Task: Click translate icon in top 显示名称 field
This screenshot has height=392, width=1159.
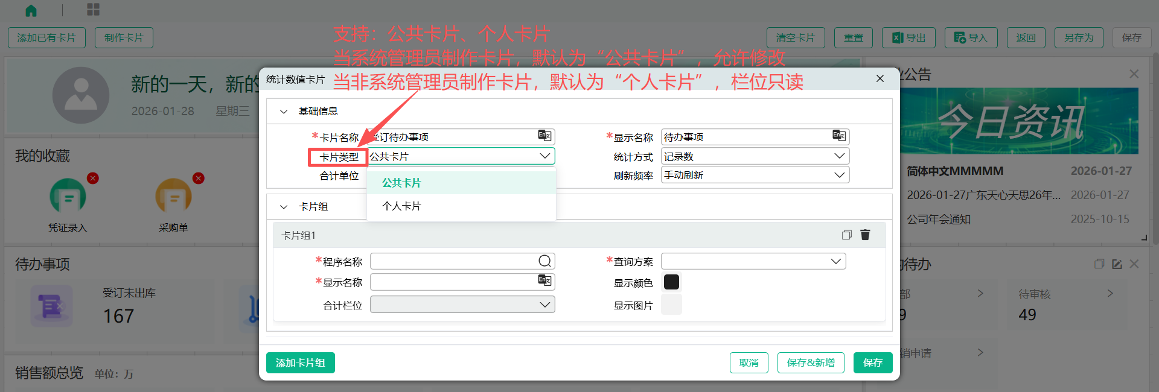Action: (x=838, y=136)
